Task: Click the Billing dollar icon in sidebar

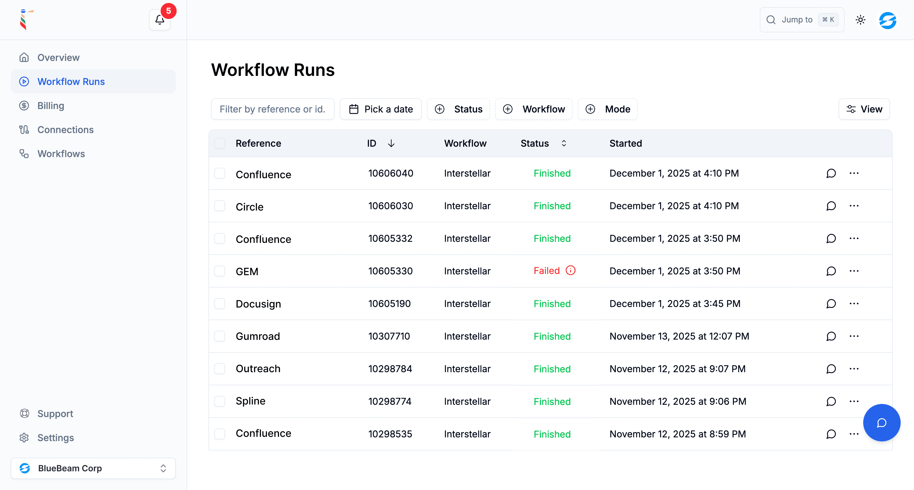Action: 24,105
